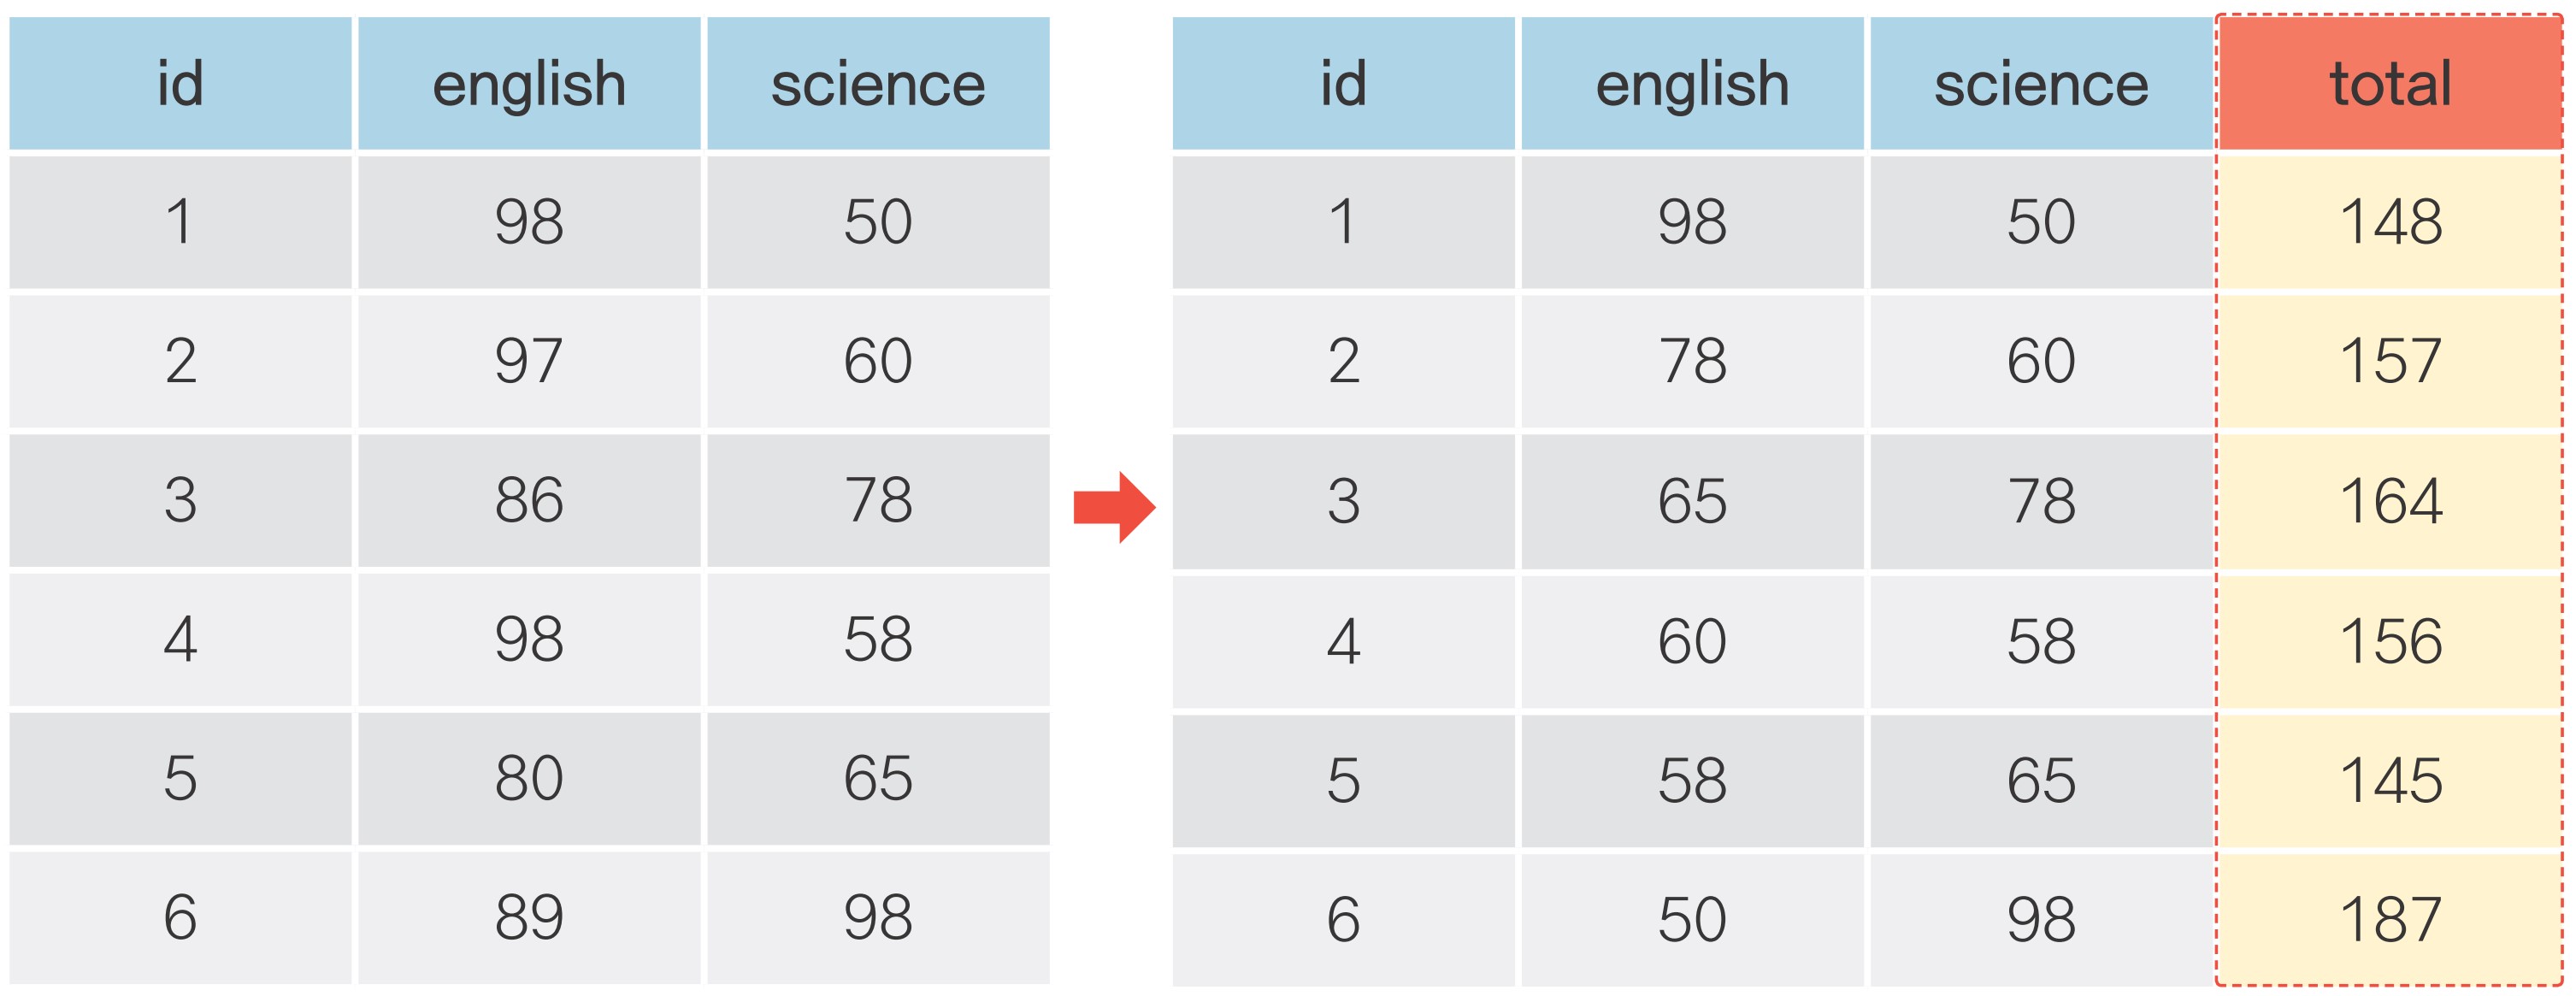Click the left table's id header
2576x996 pixels.
tap(180, 84)
